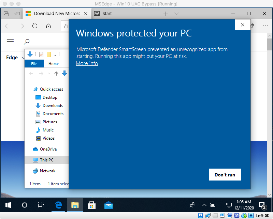Close the Download New Microsoft tab
The width and height of the screenshot is (273, 219).
coord(86,14)
